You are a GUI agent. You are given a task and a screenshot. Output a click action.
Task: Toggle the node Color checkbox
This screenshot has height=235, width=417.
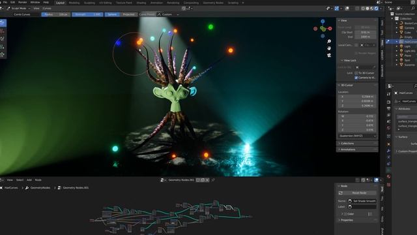[345, 214]
